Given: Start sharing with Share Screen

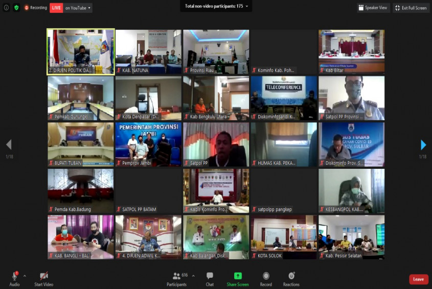Looking at the screenshot, I should 238,279.
